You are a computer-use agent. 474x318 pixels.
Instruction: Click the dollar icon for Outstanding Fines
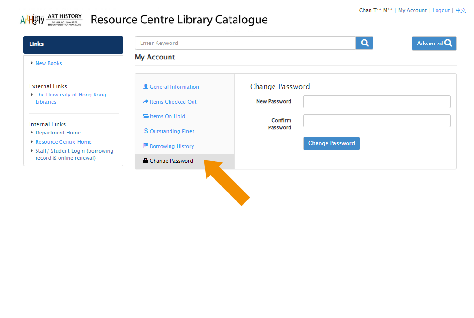click(x=146, y=131)
